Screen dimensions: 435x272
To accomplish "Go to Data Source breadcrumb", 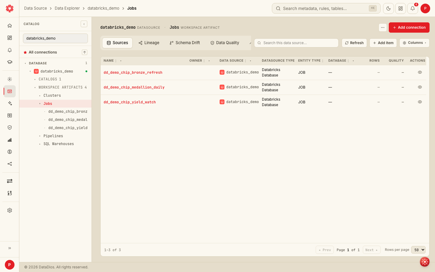I will pyautogui.click(x=35, y=8).
